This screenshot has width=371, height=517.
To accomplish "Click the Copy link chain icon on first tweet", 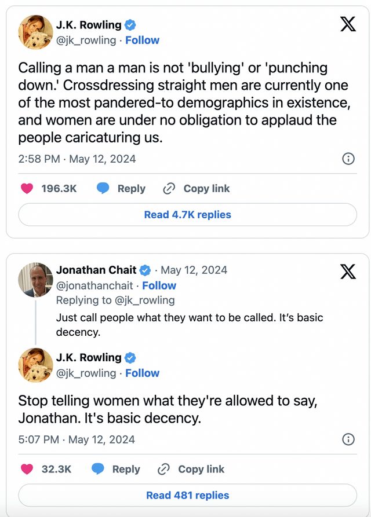I will [169, 189].
